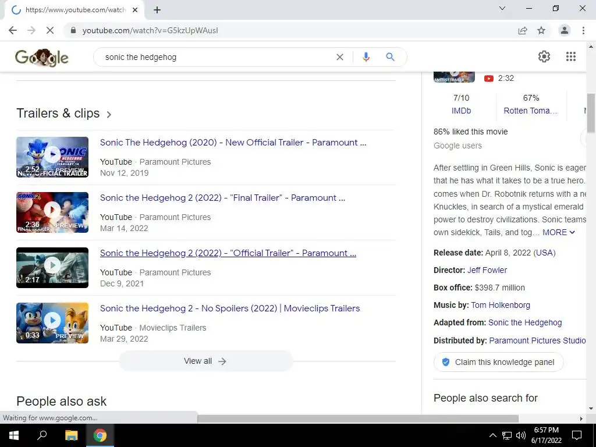Viewport: 596px width, 447px height.
Task: Select the "People also search for" heading
Action: pos(485,398)
